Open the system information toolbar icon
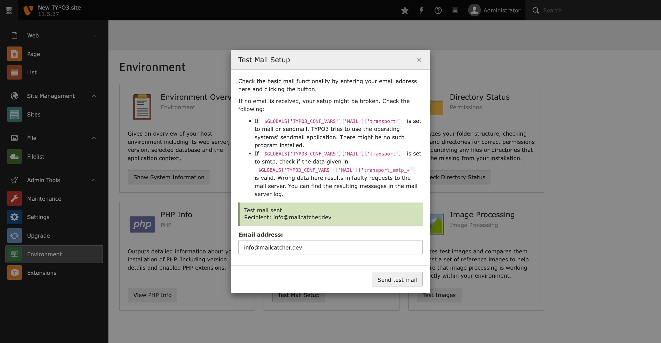661x343 pixels. click(455, 10)
